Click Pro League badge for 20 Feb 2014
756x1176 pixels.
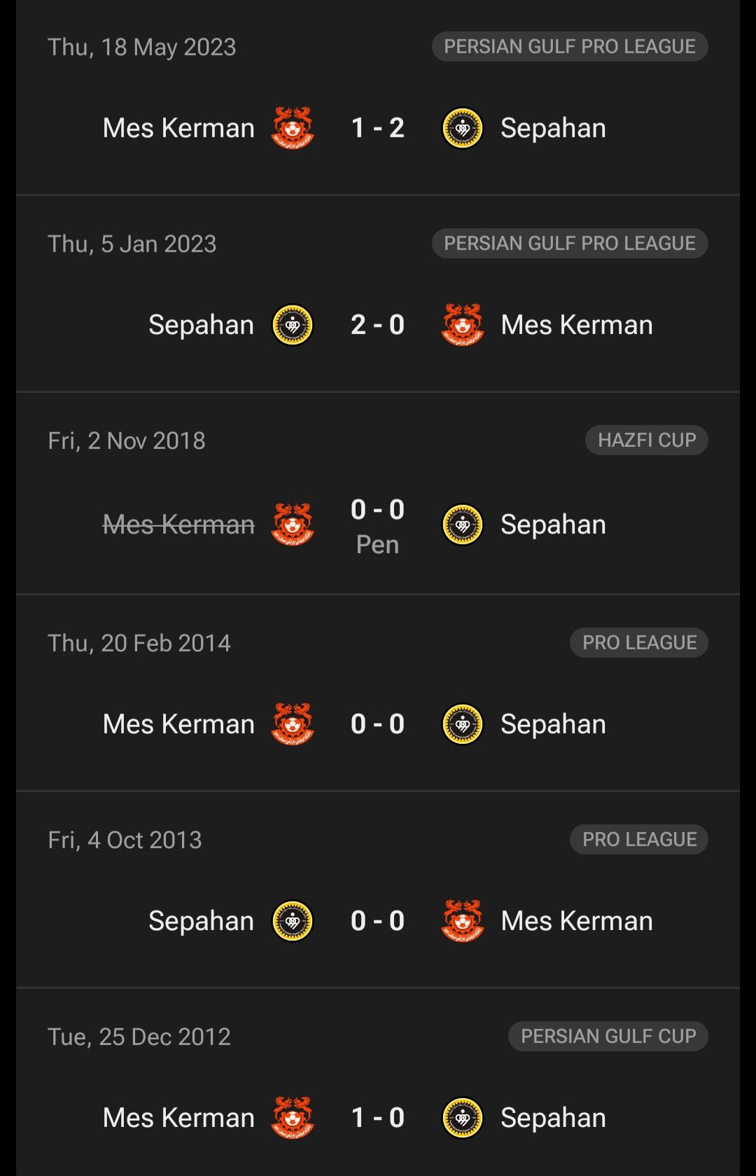point(638,643)
